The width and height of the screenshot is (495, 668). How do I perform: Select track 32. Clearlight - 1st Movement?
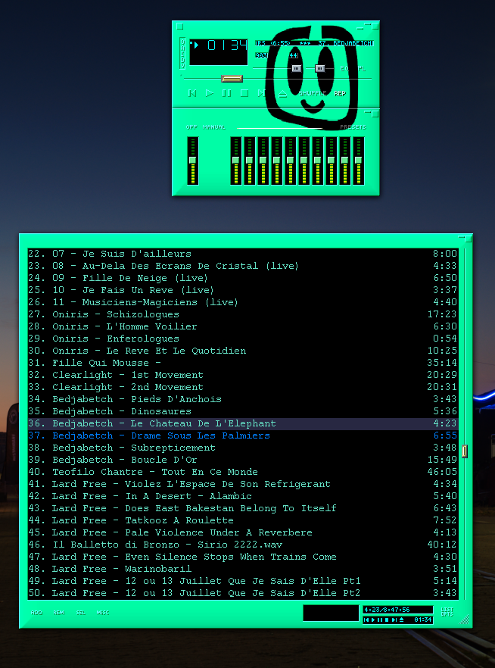click(x=243, y=376)
